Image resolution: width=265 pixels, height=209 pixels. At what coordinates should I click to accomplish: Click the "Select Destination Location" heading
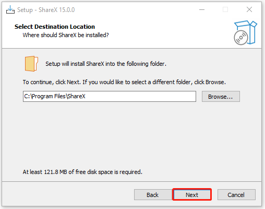pos(55,27)
